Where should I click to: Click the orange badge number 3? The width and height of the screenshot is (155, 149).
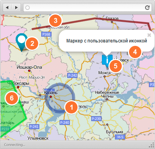click(55, 21)
